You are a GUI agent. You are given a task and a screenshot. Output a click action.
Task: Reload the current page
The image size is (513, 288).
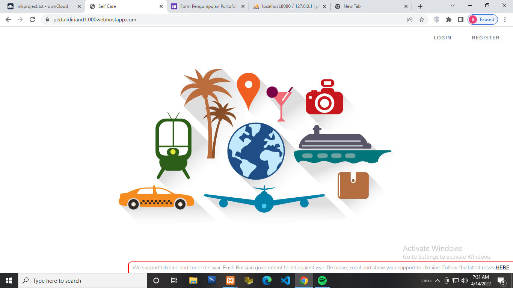[x=32, y=19]
